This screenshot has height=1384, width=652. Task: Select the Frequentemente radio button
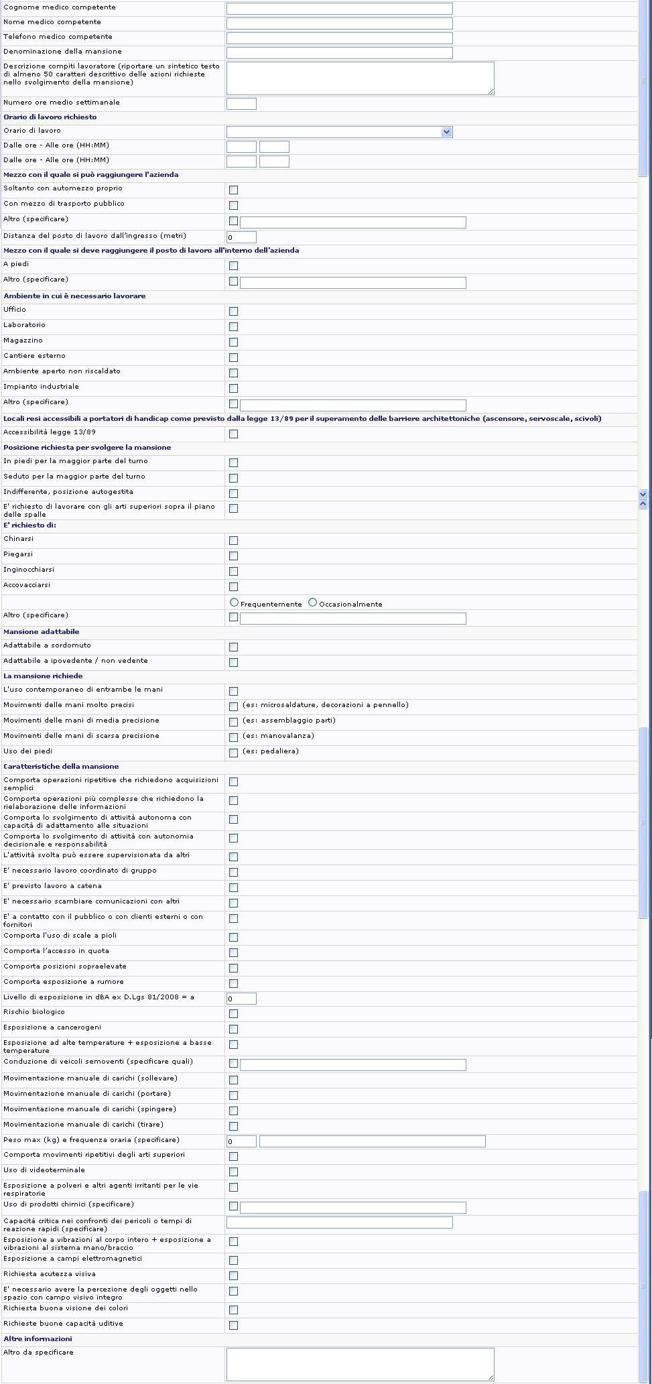click(x=234, y=603)
